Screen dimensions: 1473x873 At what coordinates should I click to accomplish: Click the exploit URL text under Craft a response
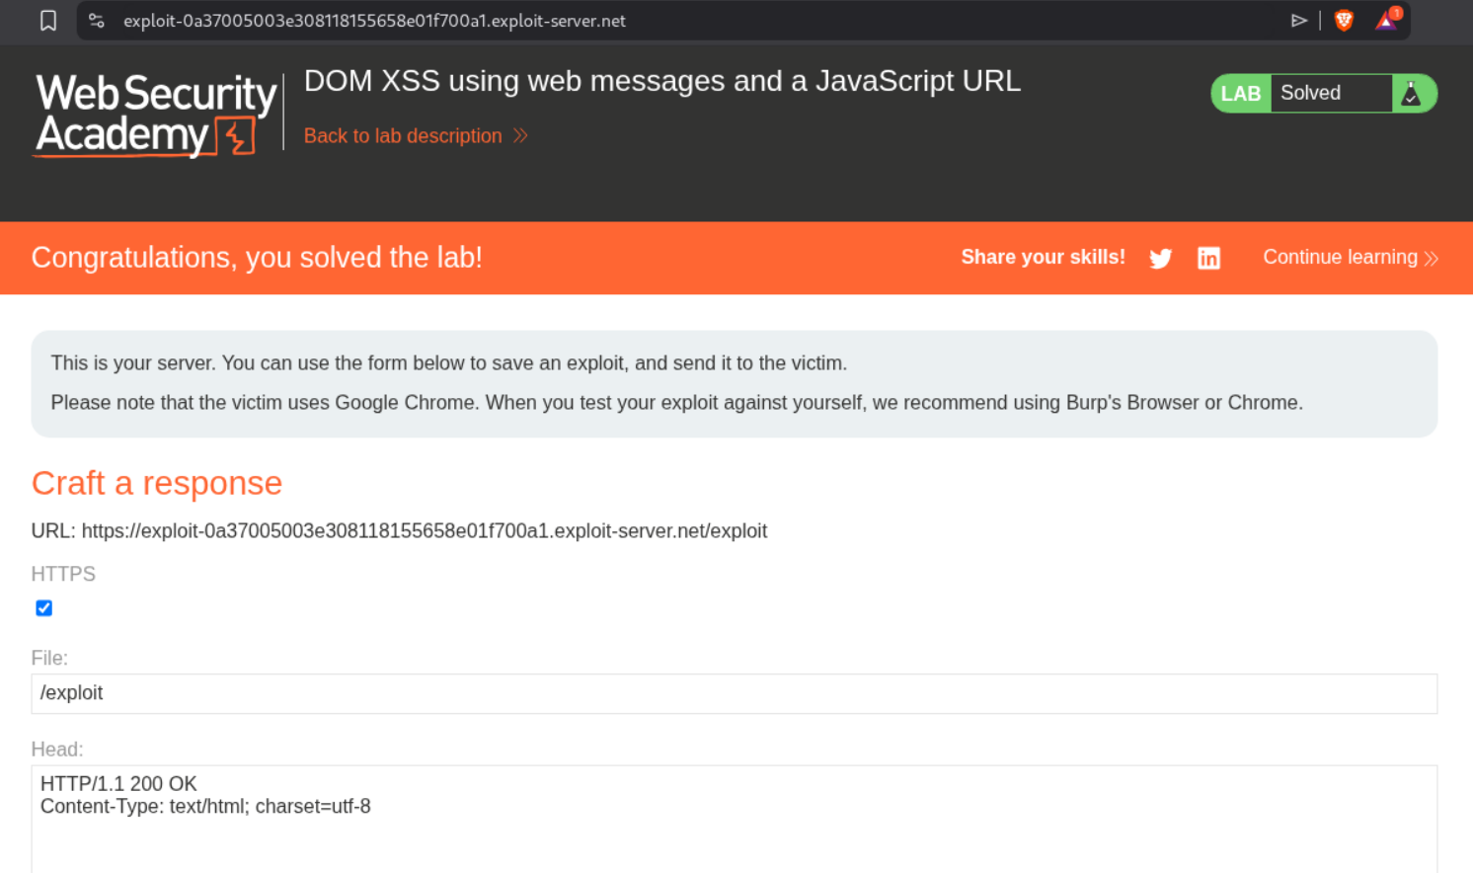(424, 531)
